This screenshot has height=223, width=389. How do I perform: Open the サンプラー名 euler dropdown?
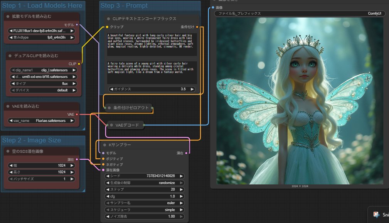pyautogui.click(x=145, y=203)
